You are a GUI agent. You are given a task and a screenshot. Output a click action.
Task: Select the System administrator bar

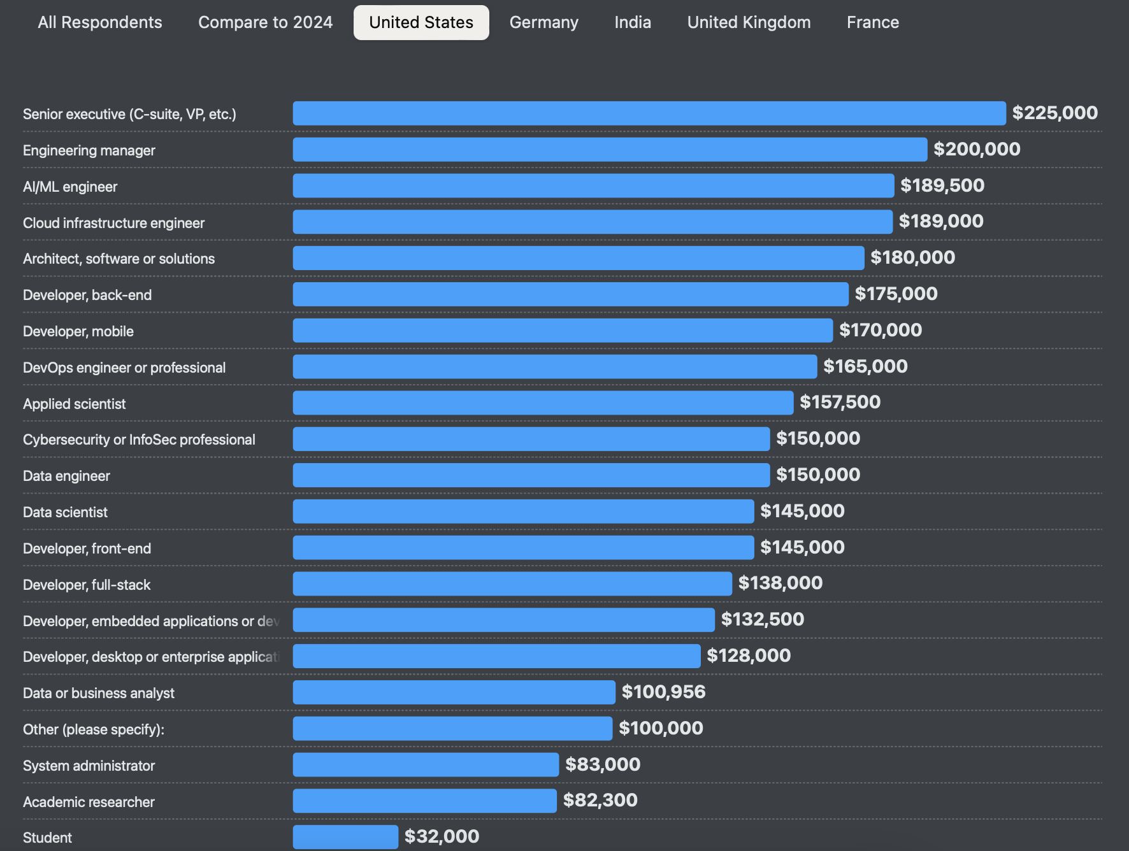[x=426, y=764]
